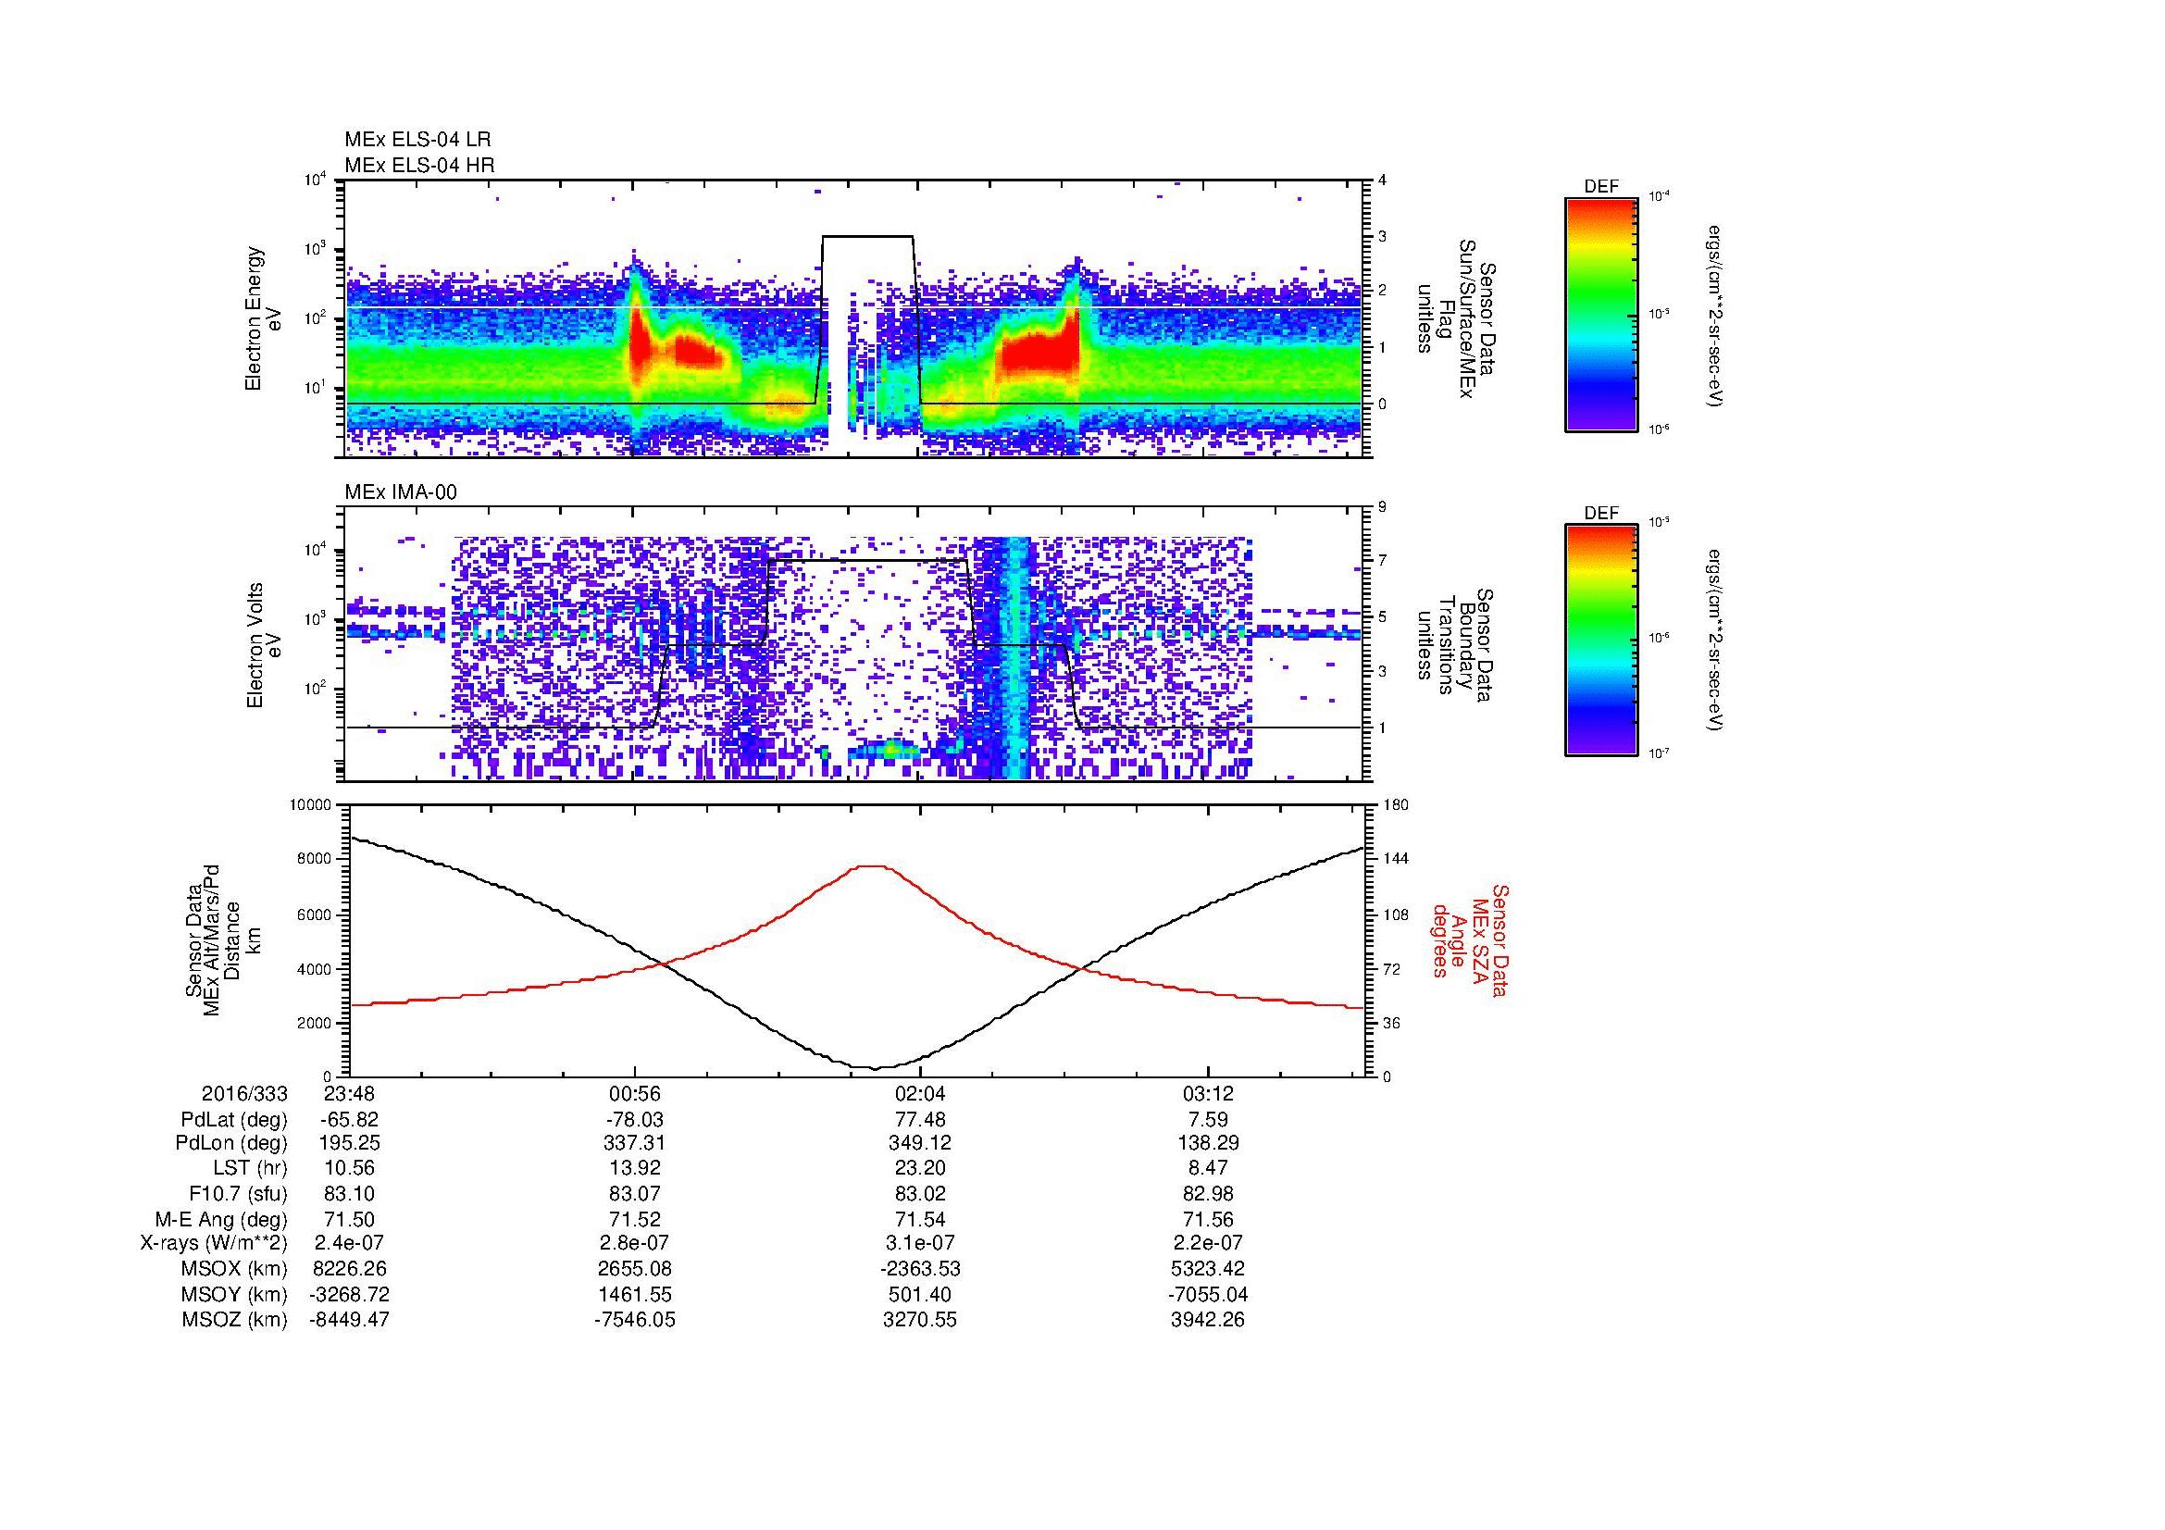Click the PdLon value 195.25
2165x1530 pixels.
pyautogui.click(x=349, y=1143)
